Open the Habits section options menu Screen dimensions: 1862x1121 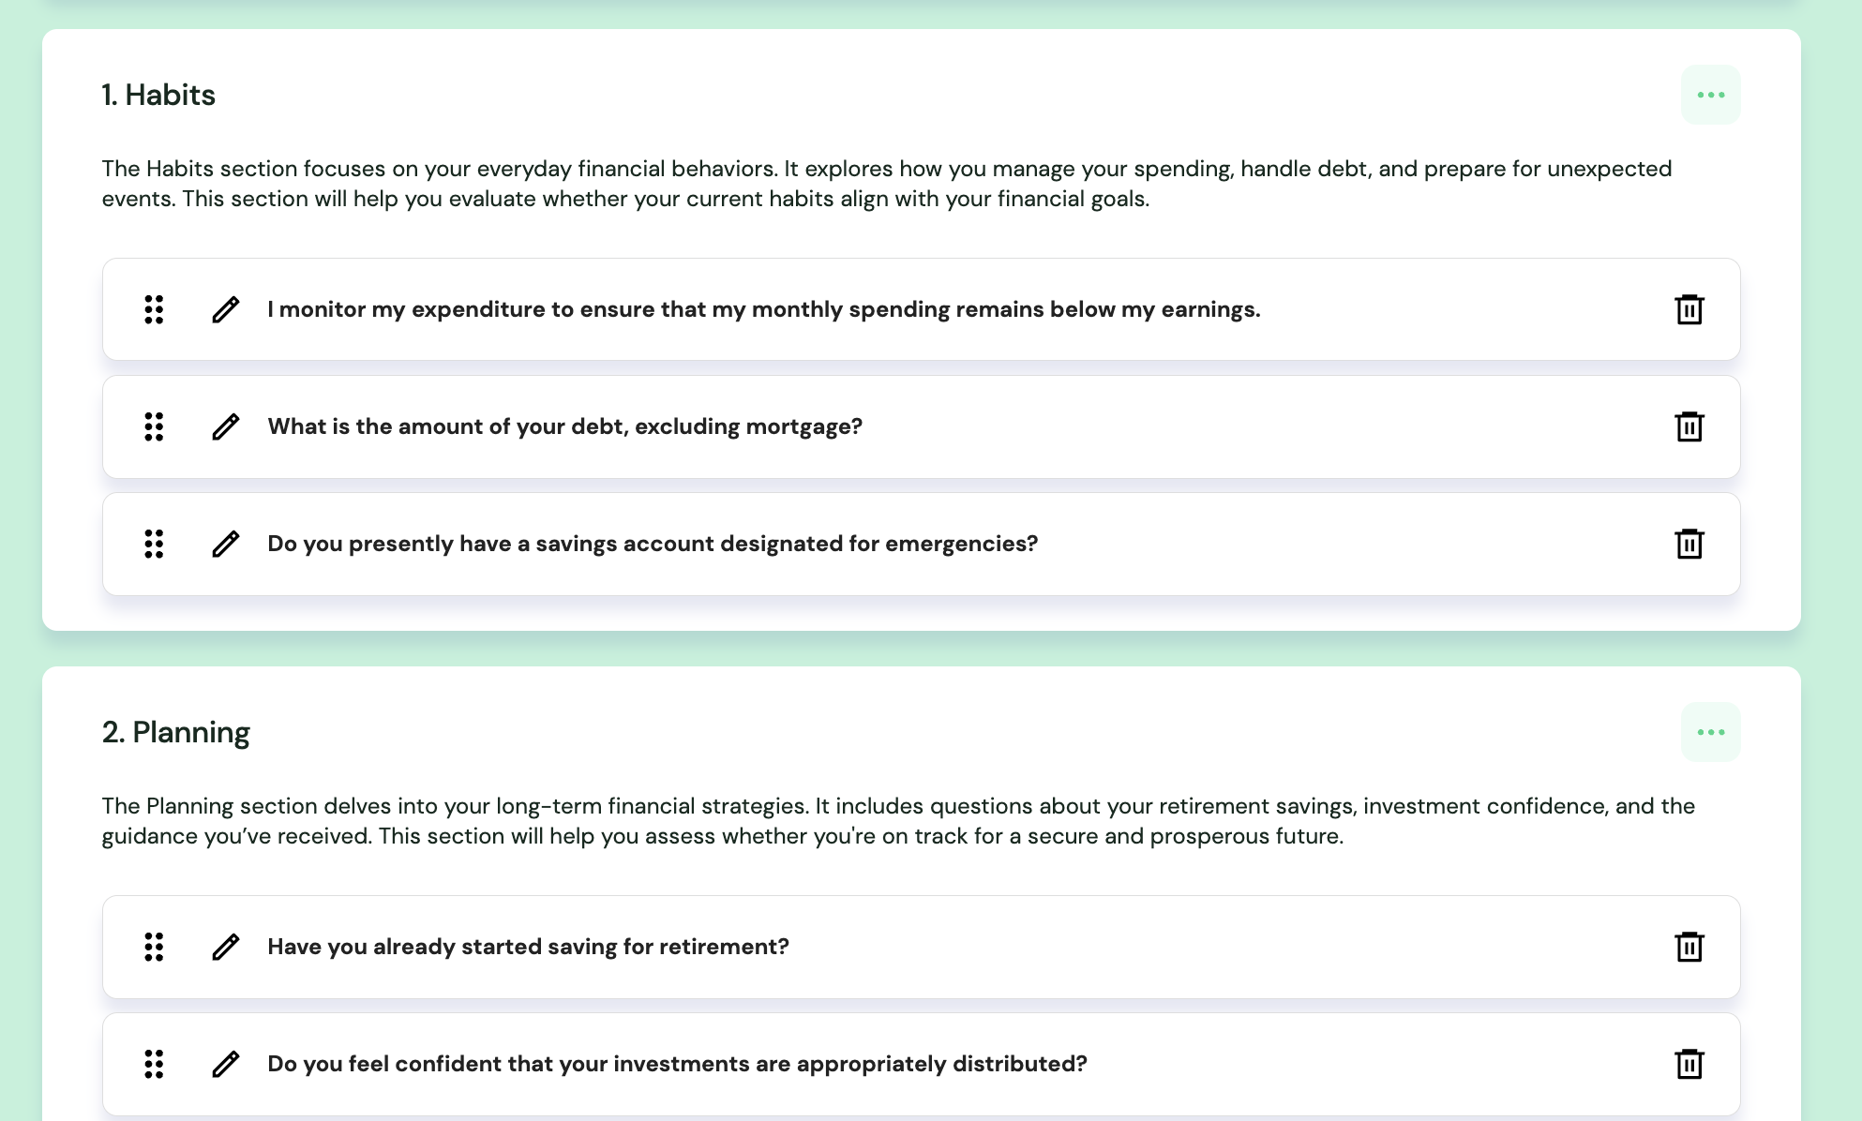(1710, 94)
